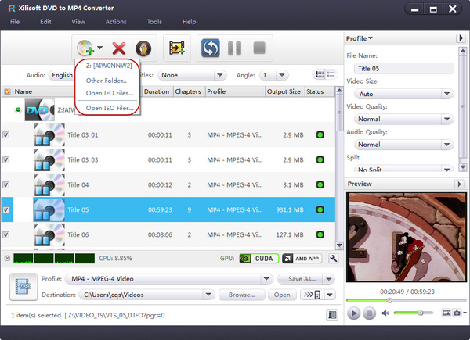Image resolution: width=470 pixels, height=340 pixels.
Task: Open the Help menu
Action: pos(189,22)
